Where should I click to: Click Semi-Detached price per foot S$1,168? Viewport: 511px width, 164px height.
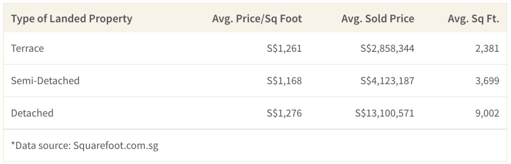pos(284,80)
